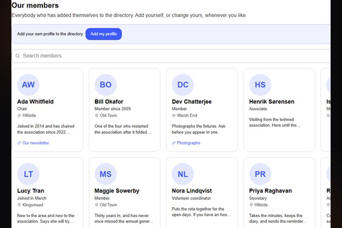Click the location pin next to Kingsmead
This screenshot has width=342, height=228.
(19, 205)
